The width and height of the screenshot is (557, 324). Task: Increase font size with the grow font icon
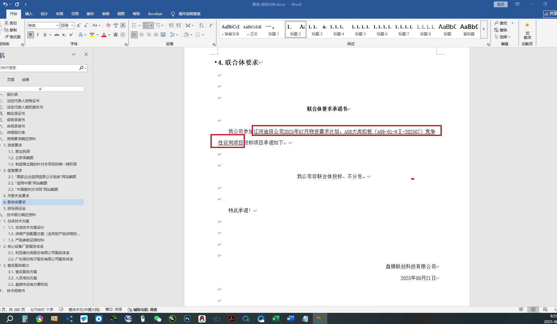(79, 25)
